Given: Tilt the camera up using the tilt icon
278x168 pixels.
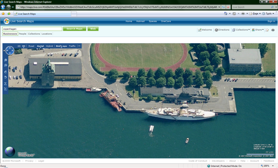Looking at the screenshot, I should (6, 83).
